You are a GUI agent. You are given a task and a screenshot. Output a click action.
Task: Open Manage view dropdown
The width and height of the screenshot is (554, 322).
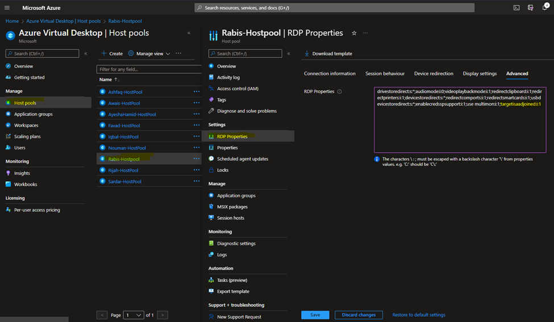pos(149,53)
